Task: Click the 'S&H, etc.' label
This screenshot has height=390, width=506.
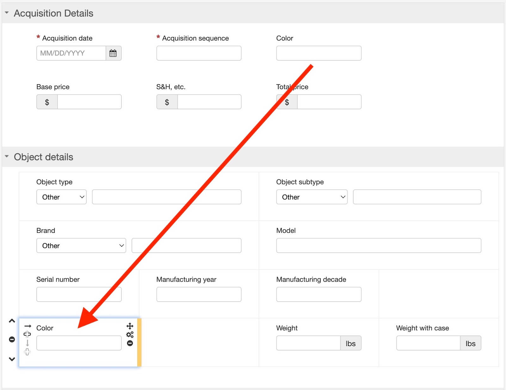Action: [171, 87]
